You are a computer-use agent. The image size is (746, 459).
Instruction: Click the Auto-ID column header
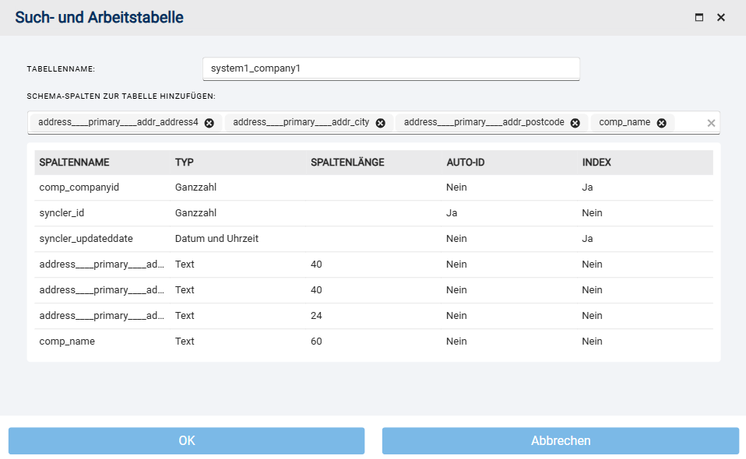(466, 163)
